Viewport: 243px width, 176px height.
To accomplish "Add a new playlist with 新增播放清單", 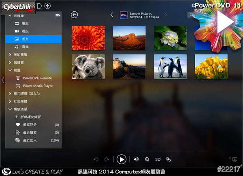I will coord(28,117).
